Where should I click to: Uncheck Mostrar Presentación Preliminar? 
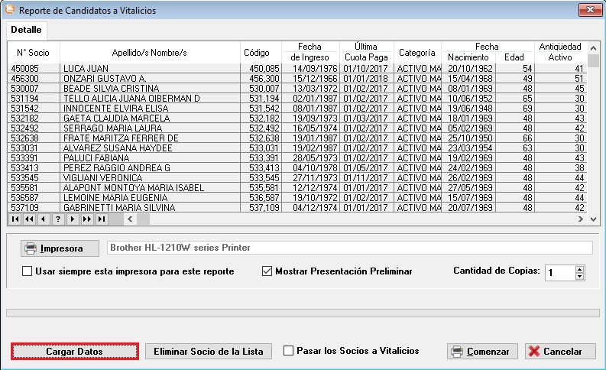coord(267,271)
